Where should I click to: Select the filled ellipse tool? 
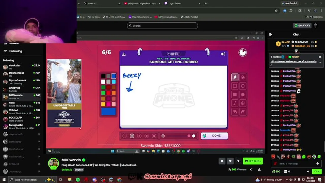click(x=243, y=95)
